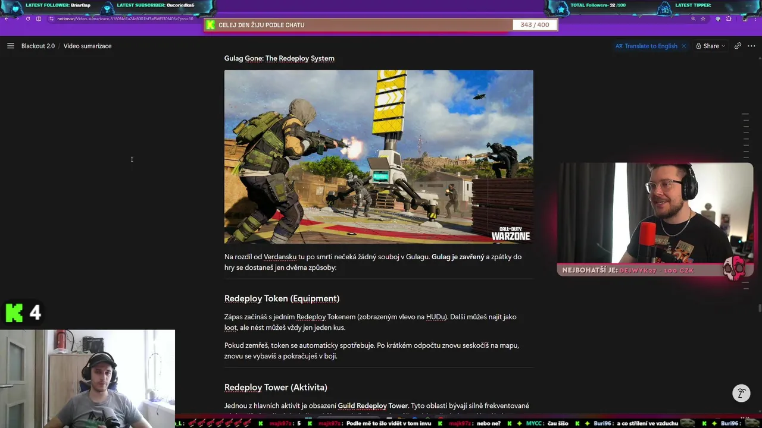Image resolution: width=762 pixels, height=428 pixels.
Task: Click the Kick viewer count logo overlay
Action: tap(14, 313)
